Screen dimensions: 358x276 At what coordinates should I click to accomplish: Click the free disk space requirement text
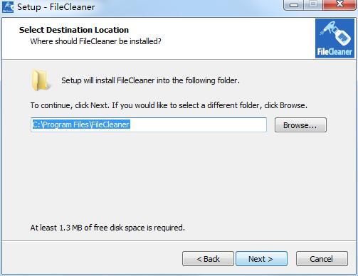tap(107, 228)
